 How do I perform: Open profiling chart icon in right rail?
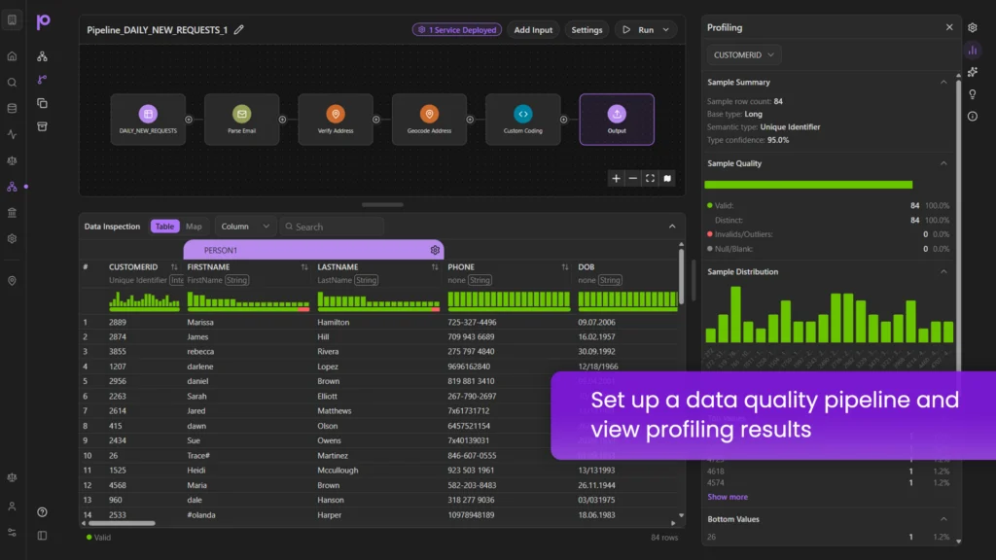click(x=973, y=51)
